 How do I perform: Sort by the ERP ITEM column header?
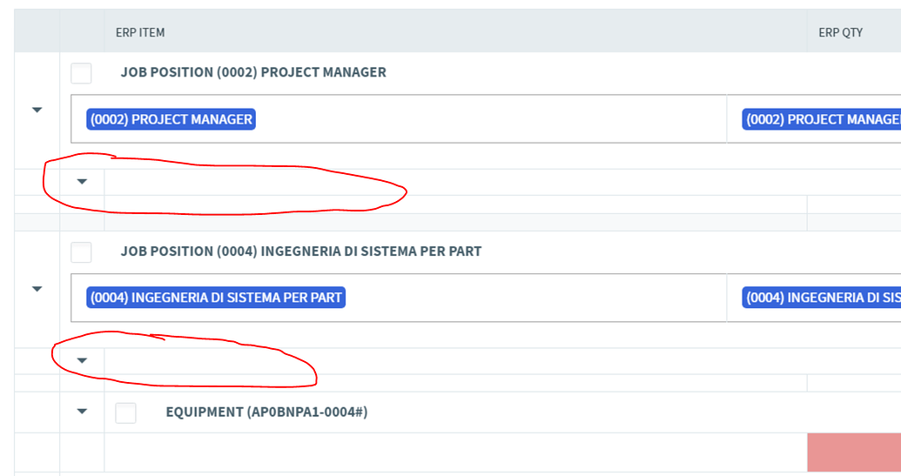click(140, 33)
